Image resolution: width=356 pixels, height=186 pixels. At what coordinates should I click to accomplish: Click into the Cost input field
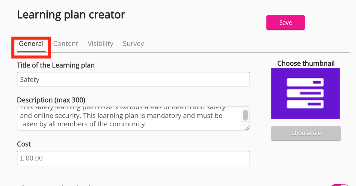click(133, 158)
